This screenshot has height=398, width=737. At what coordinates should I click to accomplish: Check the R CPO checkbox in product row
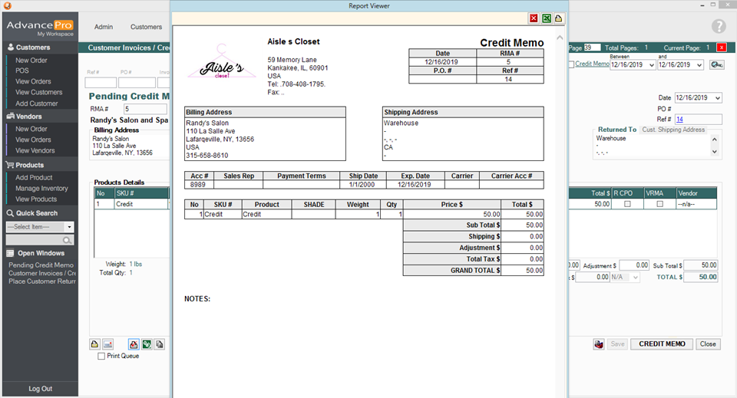627,205
